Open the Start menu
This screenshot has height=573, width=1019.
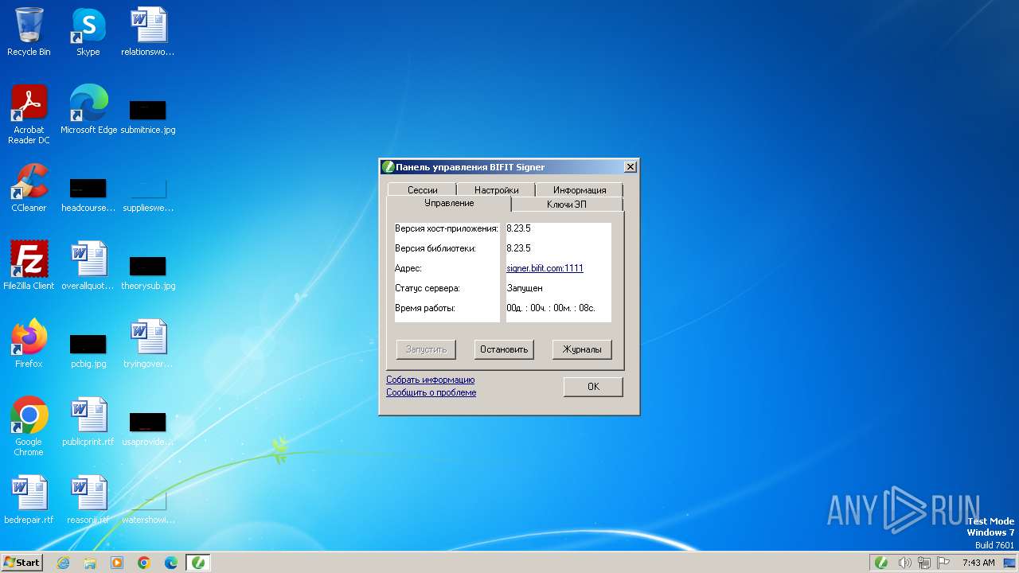coord(22,563)
